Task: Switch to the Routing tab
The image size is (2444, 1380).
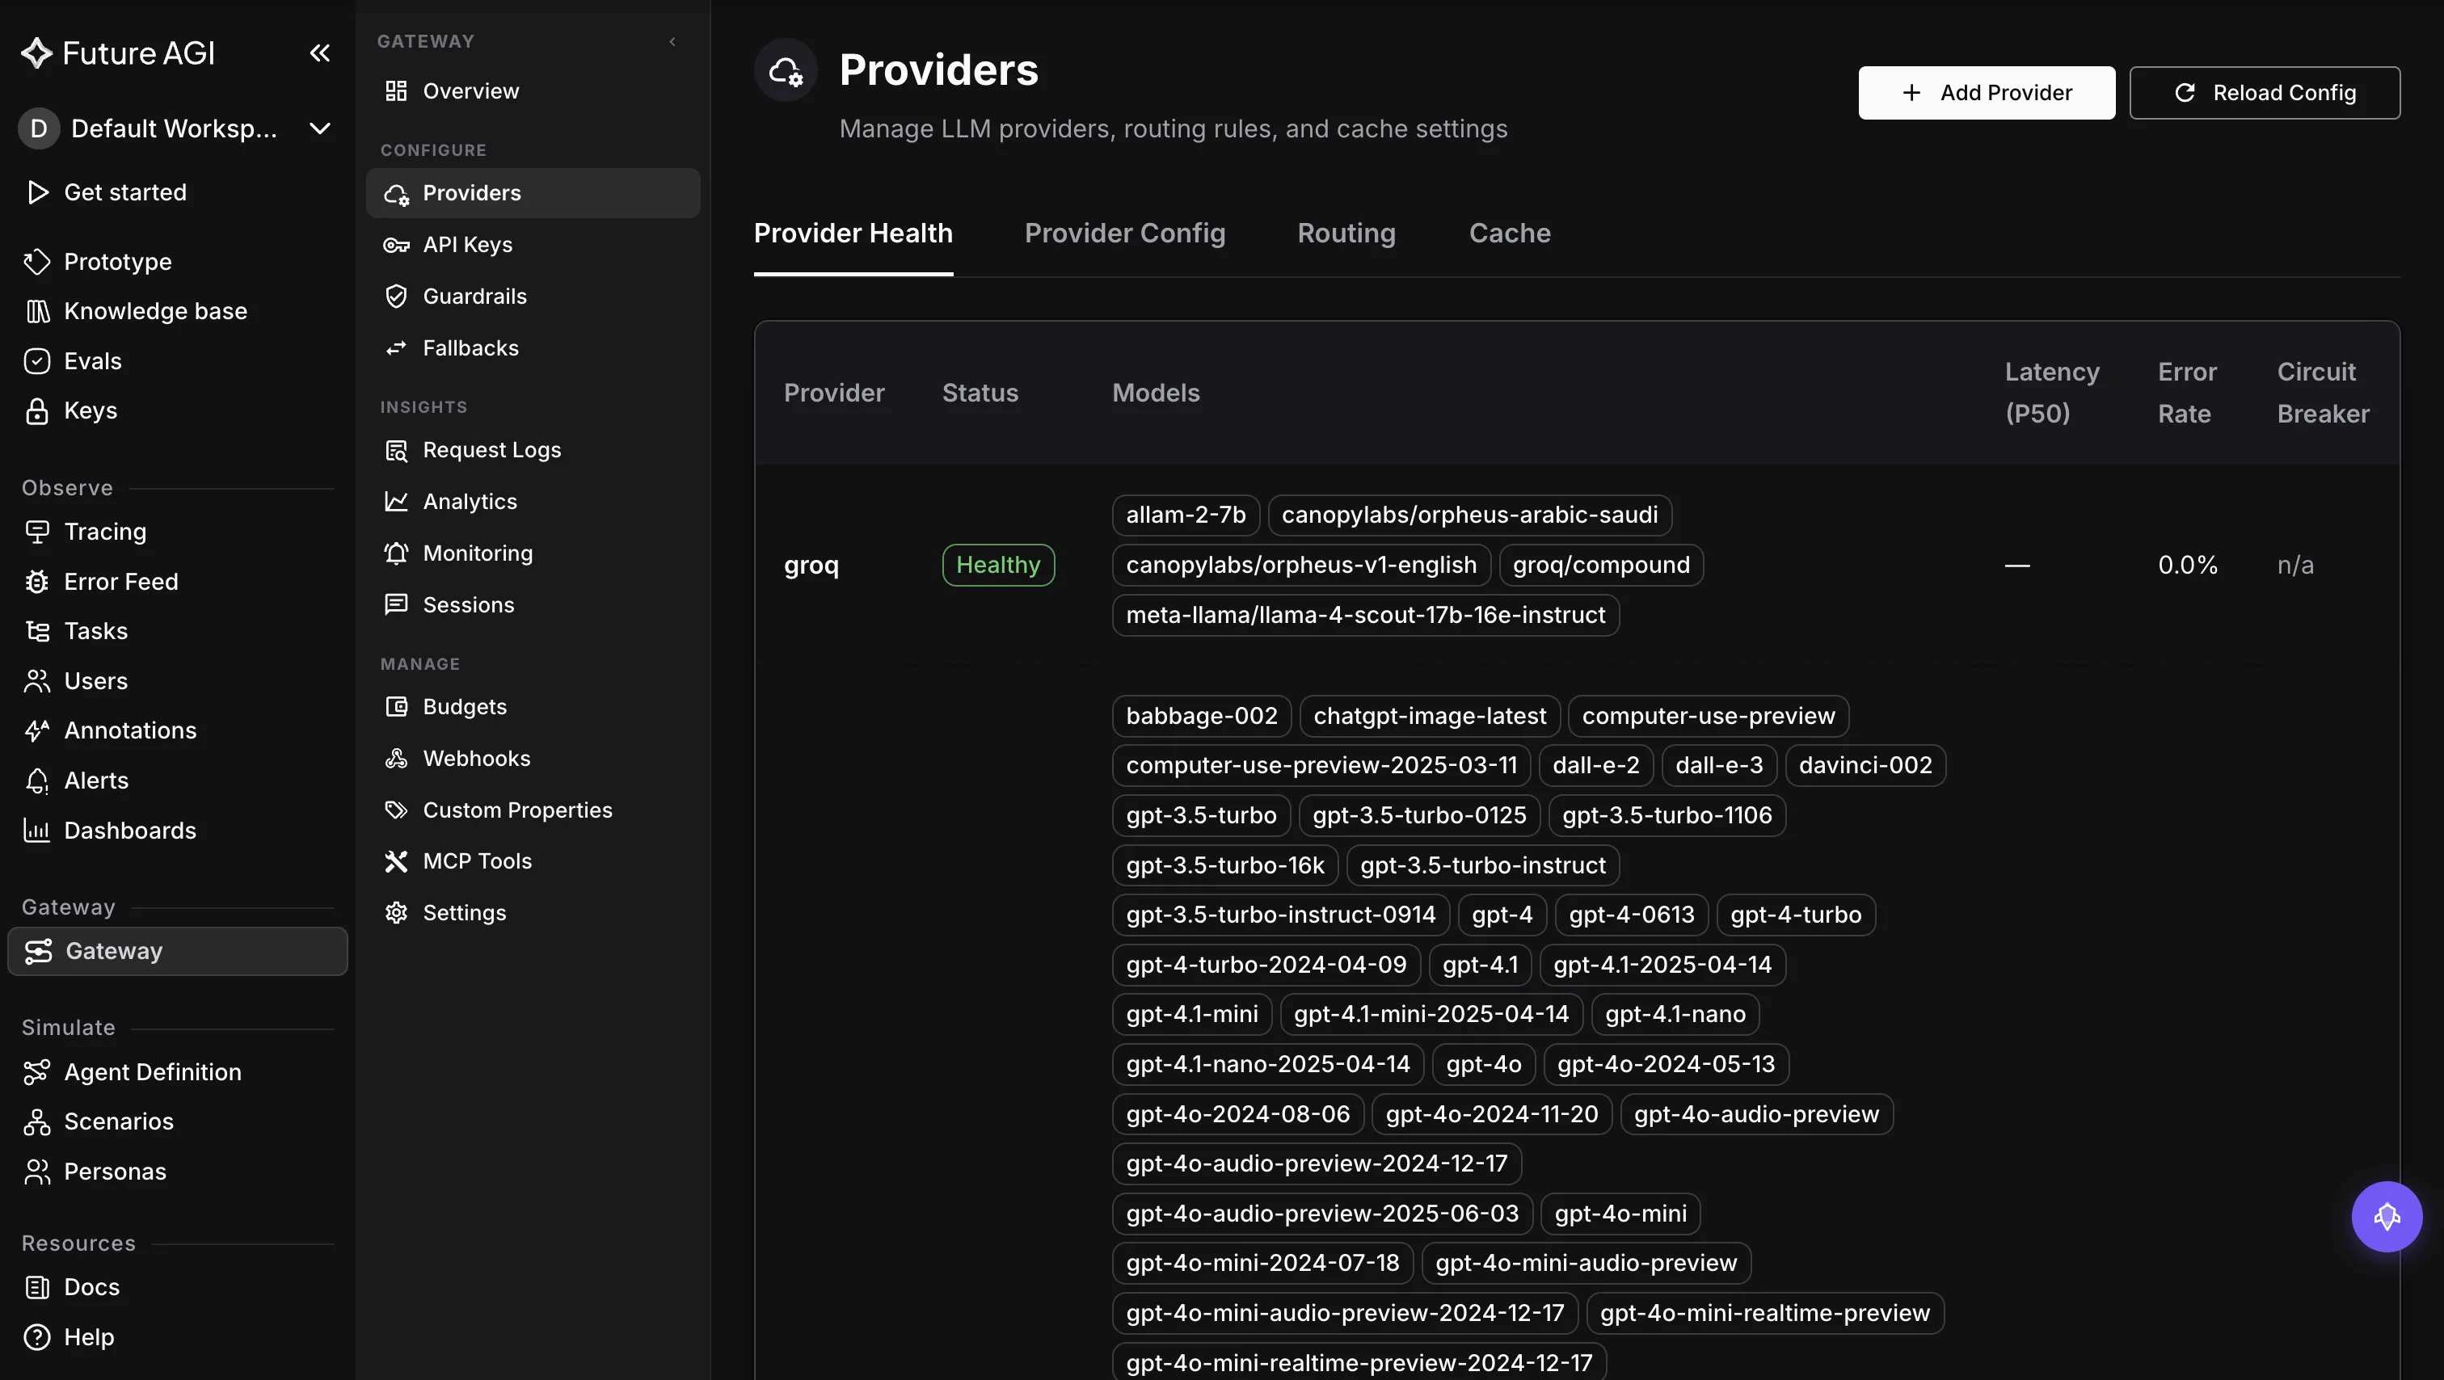Action: (x=1346, y=234)
